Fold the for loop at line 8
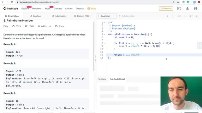Image resolution: width=202 pixels, height=113 pixels. point(104,43)
